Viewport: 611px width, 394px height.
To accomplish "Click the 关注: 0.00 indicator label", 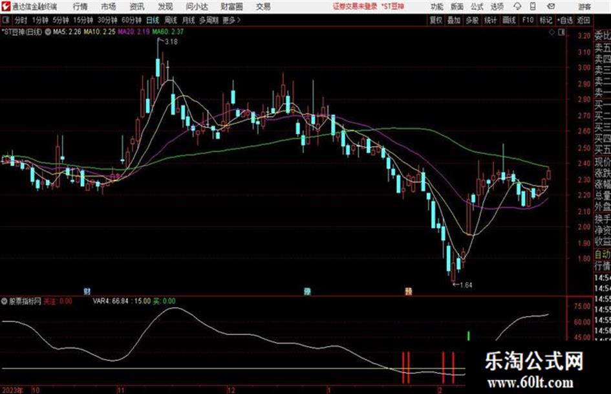I will coord(58,301).
